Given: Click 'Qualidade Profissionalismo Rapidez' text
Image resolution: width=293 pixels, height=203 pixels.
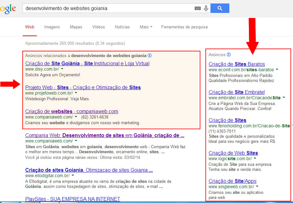Looking at the screenshot, I should point(241,81).
